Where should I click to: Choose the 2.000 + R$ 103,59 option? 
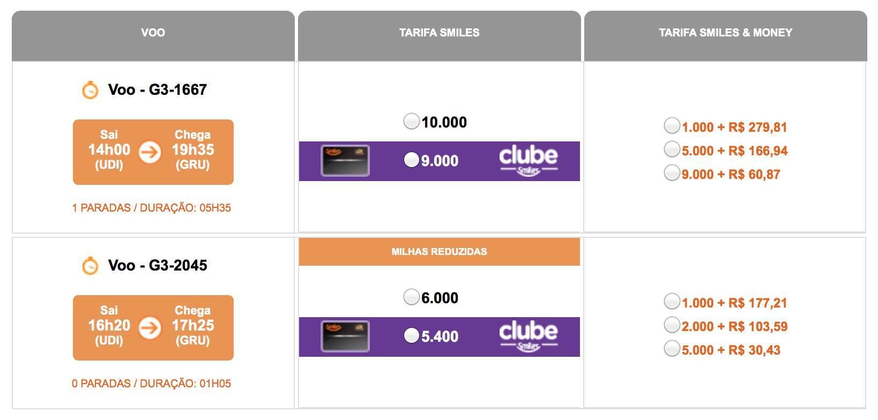tap(672, 325)
